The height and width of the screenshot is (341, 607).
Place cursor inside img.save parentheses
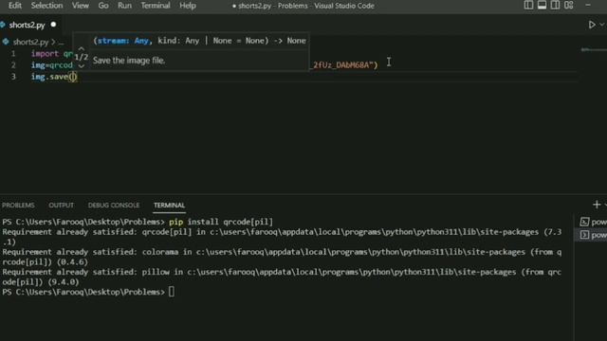point(73,77)
